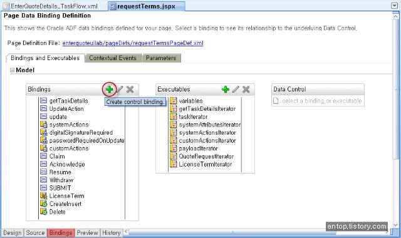Viewport: 401px width, 238px height.
Task: Click the icon beside LicenseTerm binding
Action: pos(44,195)
